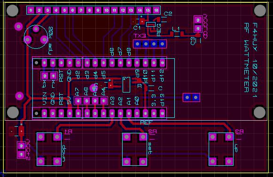
Task: Select pad 1 of the VCC+2 connector
Action: (21, 154)
